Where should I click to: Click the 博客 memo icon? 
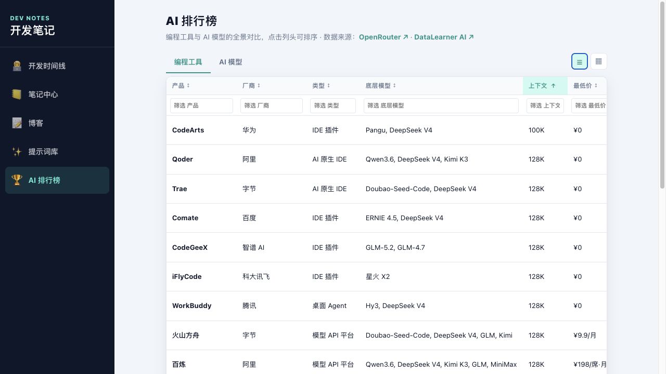17,123
